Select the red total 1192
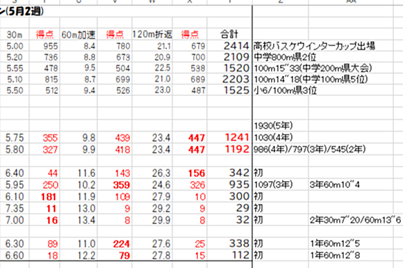 [237, 149]
